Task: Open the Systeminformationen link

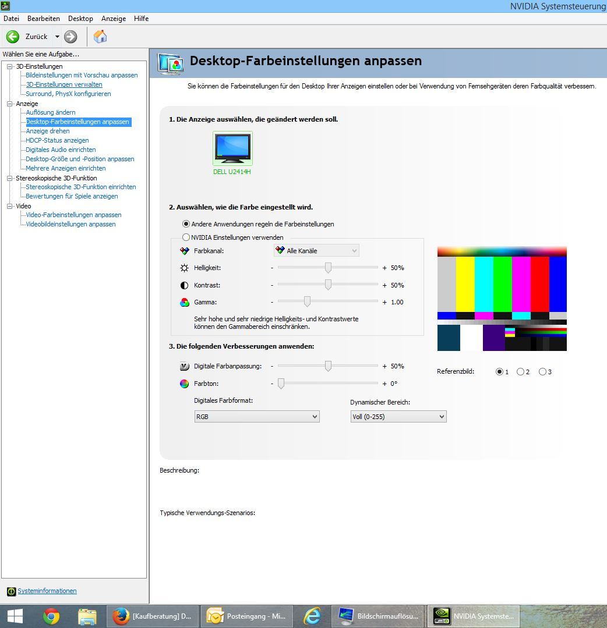Action: click(47, 591)
